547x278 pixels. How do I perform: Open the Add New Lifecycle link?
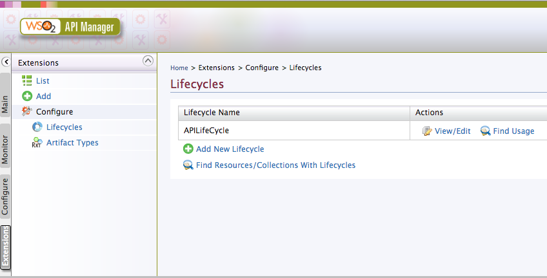pyautogui.click(x=230, y=149)
